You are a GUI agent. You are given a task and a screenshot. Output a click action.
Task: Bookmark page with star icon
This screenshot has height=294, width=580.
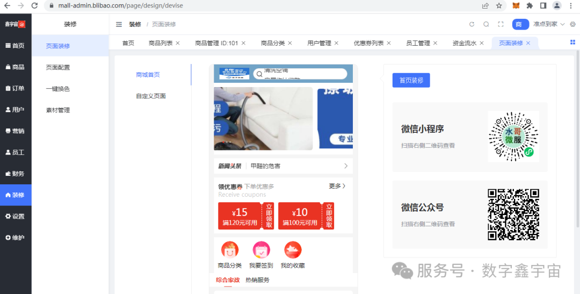[499, 5]
